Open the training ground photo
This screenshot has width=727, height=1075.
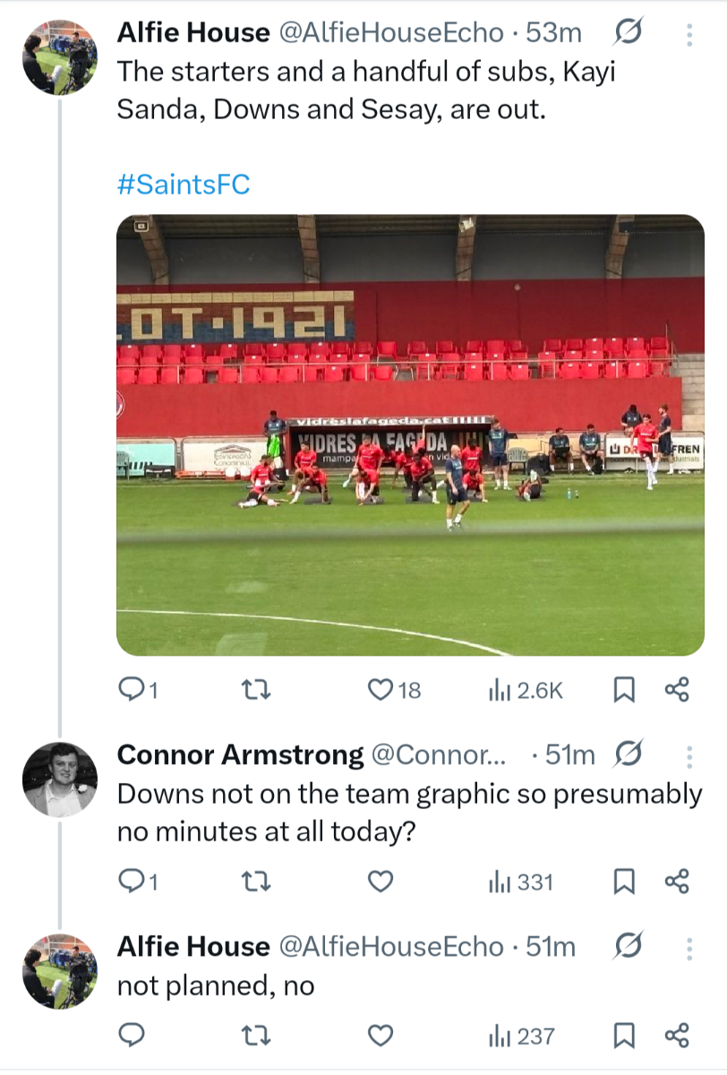pos(410,434)
